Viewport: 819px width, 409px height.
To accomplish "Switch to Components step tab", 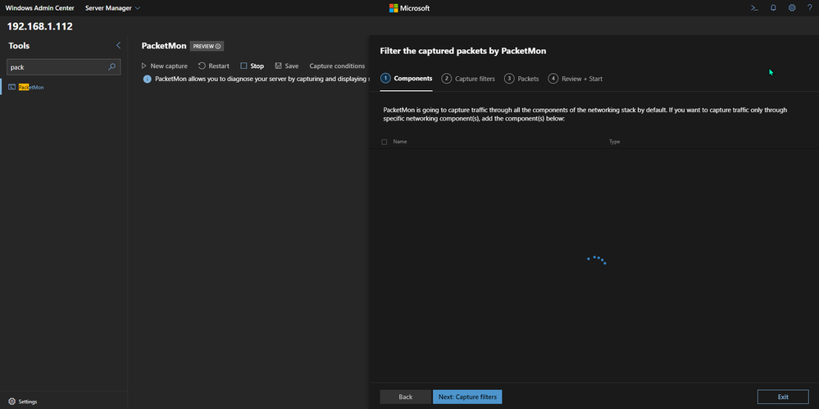I will (x=407, y=79).
